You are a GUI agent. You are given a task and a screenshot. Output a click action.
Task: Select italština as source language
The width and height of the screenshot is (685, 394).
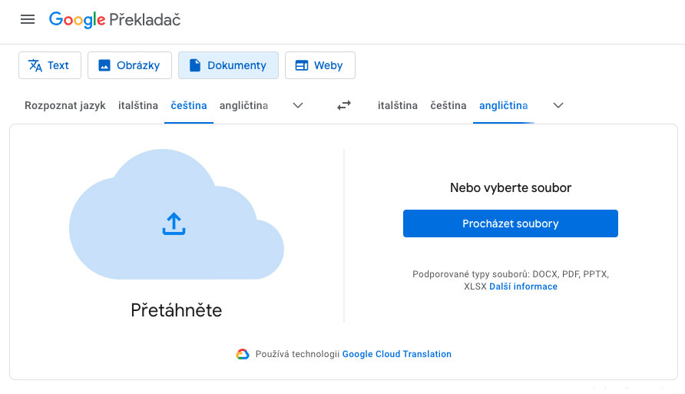tap(138, 105)
